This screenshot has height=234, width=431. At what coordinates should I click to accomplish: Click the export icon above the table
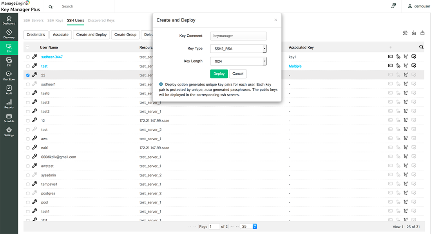(422, 33)
